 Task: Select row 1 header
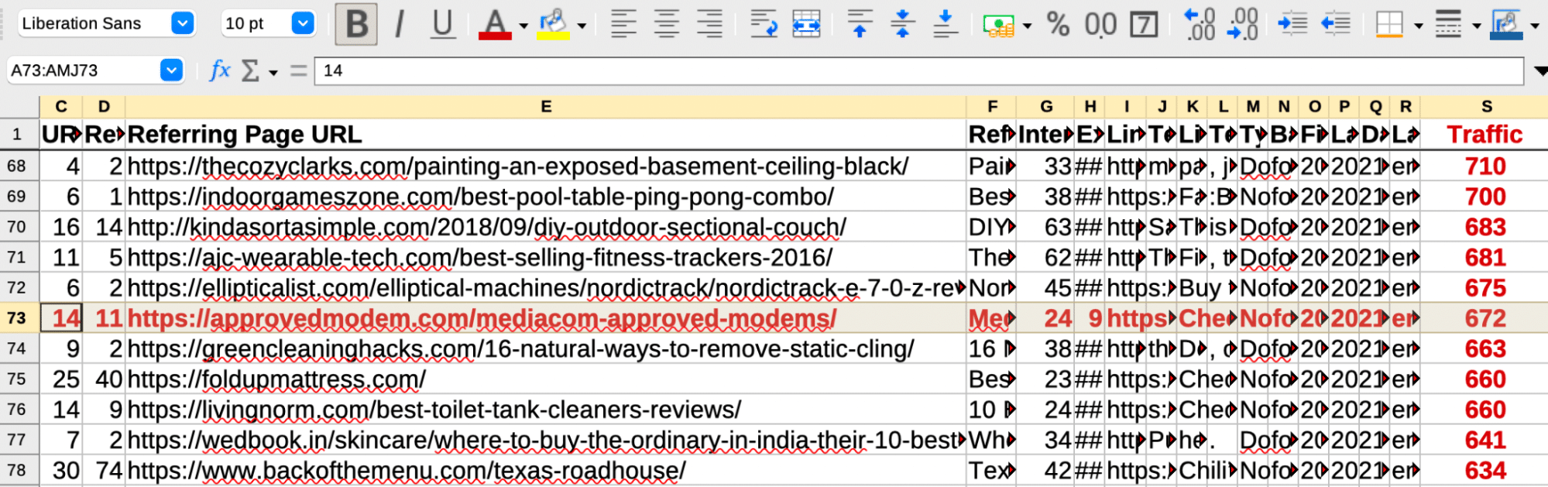click(x=19, y=135)
